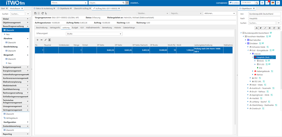
Task: Refresh the order with reload icon
Action: 43,13
